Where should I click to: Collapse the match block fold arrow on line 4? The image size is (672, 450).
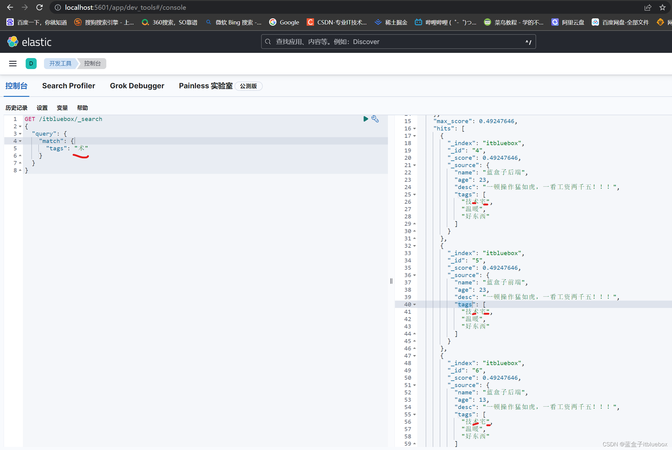pyautogui.click(x=20, y=141)
